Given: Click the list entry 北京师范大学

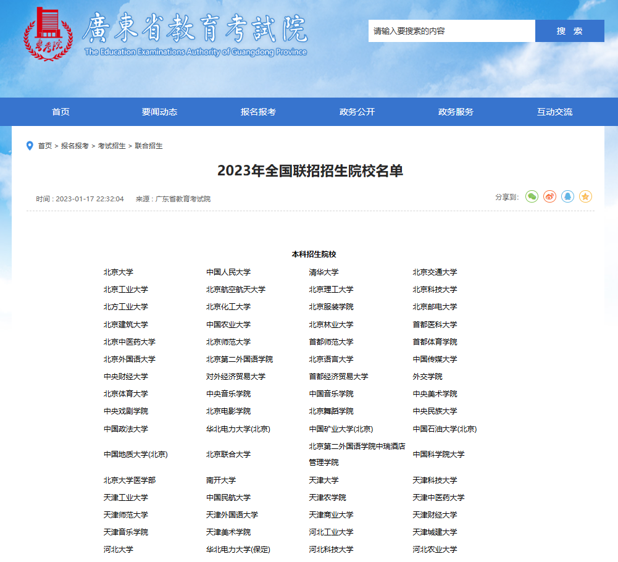Looking at the screenshot, I should coord(228,342).
